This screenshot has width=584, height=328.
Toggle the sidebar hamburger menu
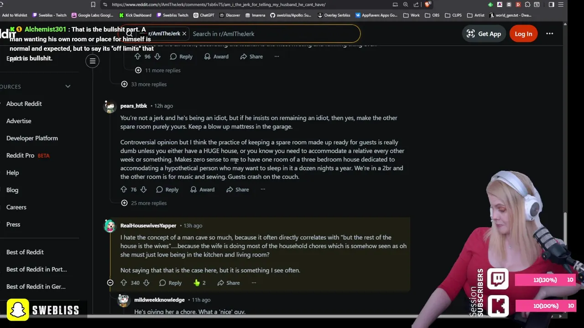click(x=92, y=61)
